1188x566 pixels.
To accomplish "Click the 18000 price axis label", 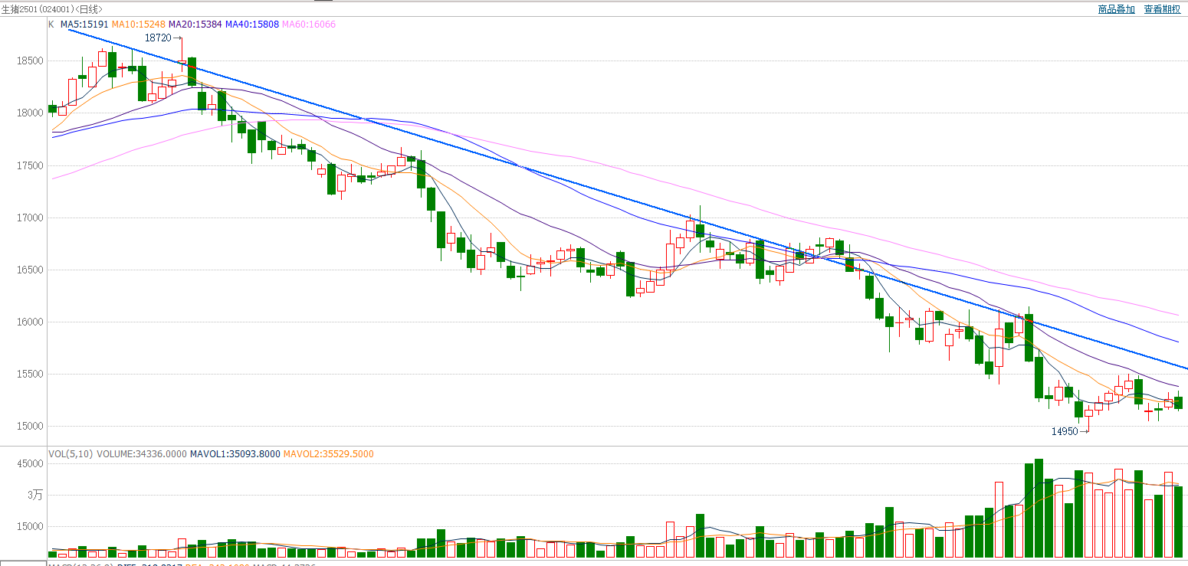I will pyautogui.click(x=31, y=113).
